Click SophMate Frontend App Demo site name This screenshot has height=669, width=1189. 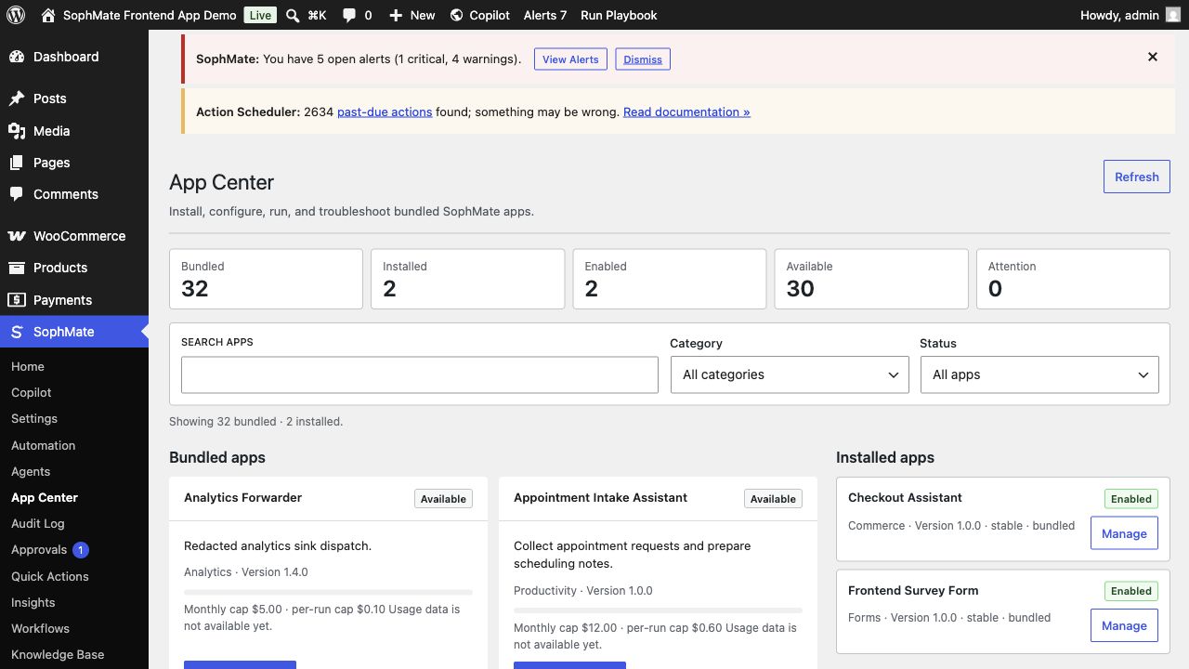point(150,15)
